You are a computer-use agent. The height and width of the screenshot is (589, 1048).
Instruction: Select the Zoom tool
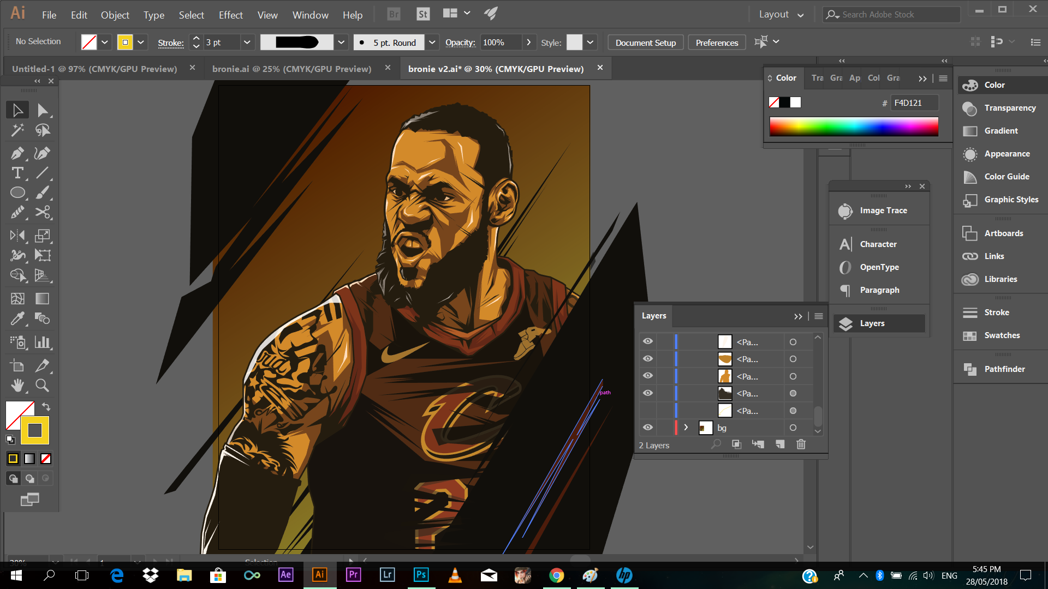[x=43, y=385]
